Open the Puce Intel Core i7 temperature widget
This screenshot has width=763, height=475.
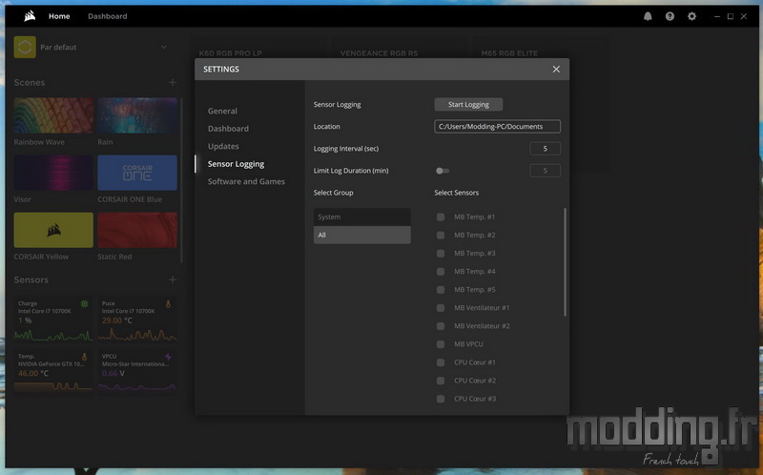pyautogui.click(x=137, y=320)
